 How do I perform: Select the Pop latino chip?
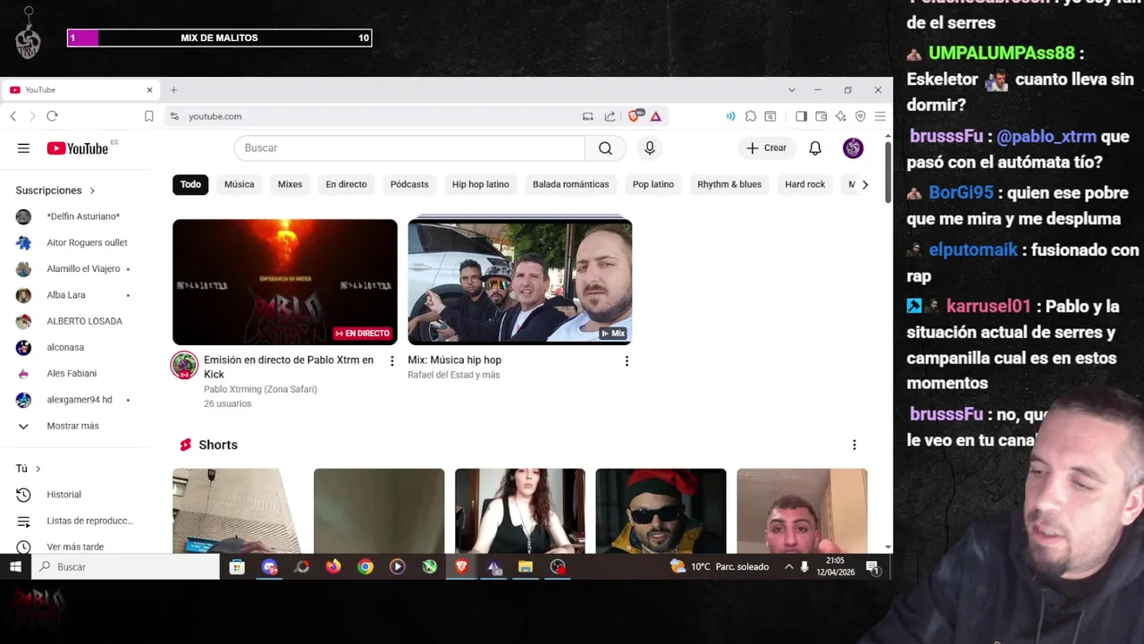tap(653, 184)
